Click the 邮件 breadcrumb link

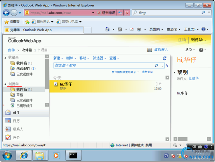[12, 50]
